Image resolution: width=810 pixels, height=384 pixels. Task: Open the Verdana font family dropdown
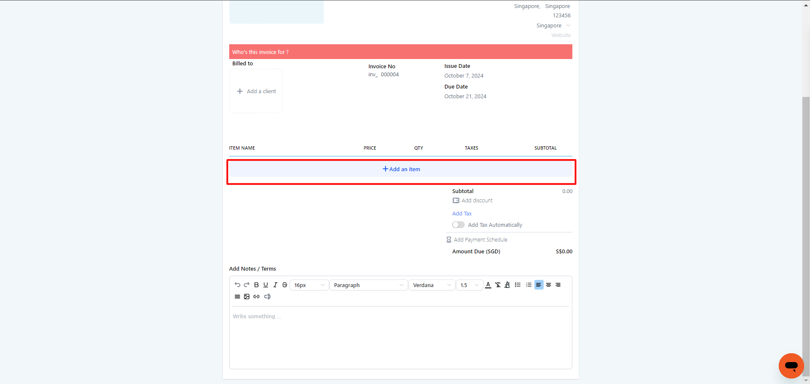tap(431, 285)
